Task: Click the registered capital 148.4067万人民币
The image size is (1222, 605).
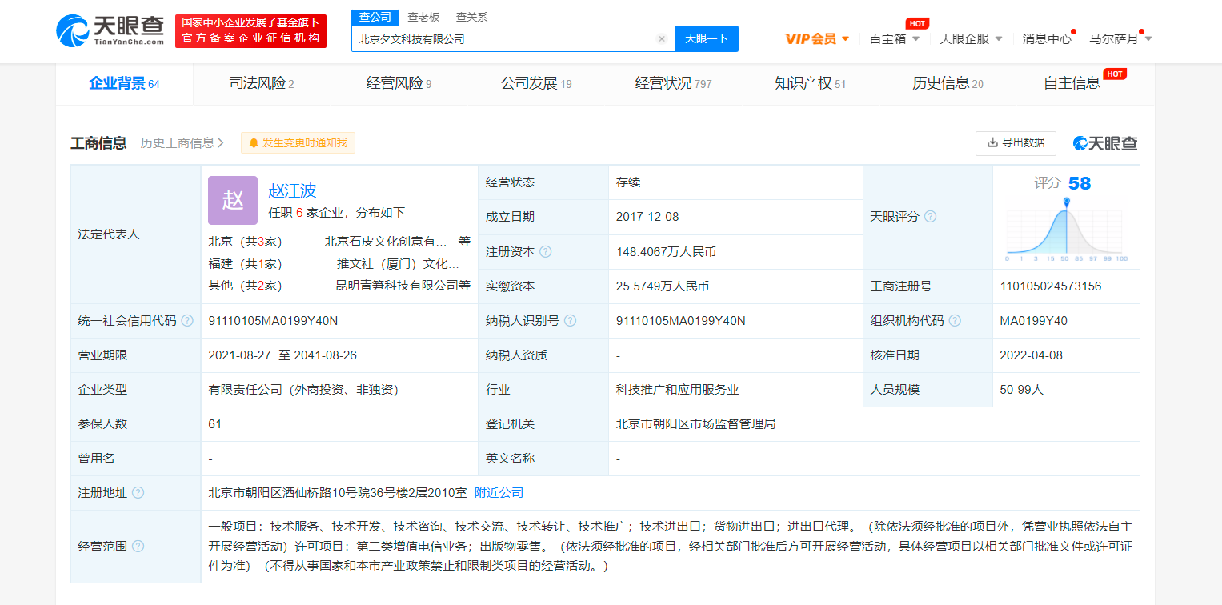Action: click(666, 251)
